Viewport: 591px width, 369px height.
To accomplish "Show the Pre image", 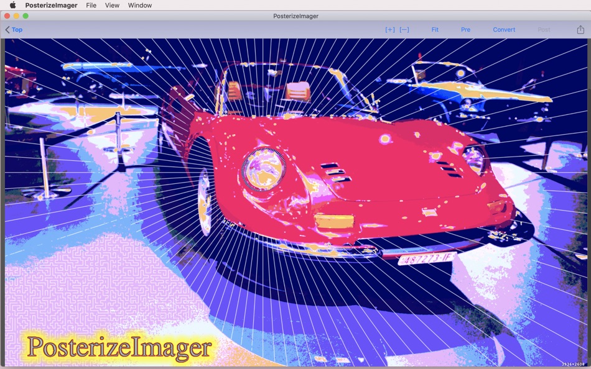I will [465, 29].
